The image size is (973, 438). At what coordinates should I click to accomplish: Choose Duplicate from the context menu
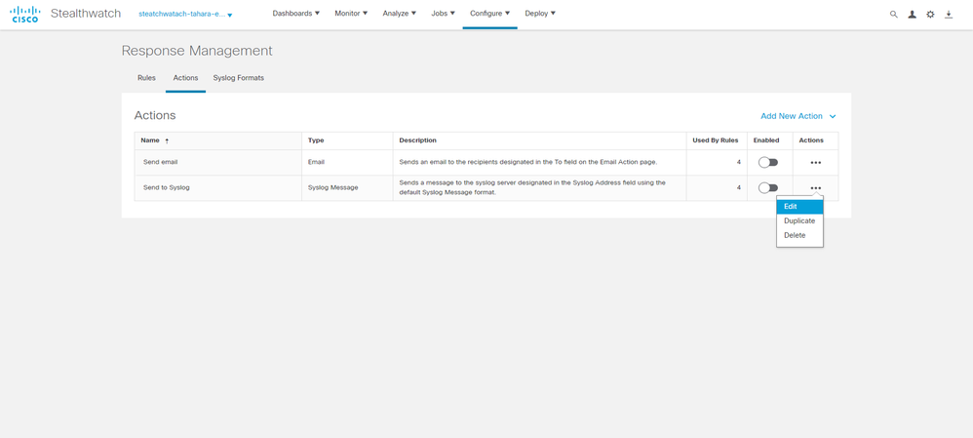799,220
